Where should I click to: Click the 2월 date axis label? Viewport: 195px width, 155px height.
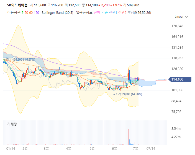point(25,148)
